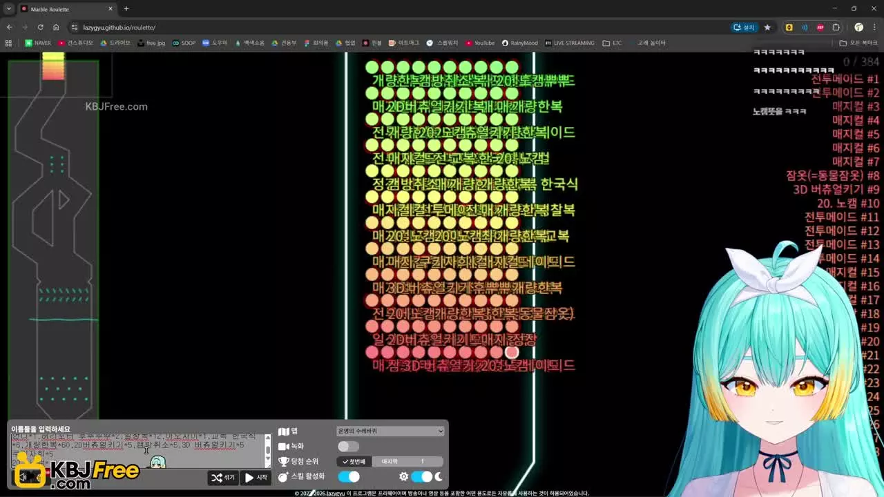This screenshot has height=497, width=884.
Task: Open the yellow extension icon in toolbar
Action: [789, 28]
